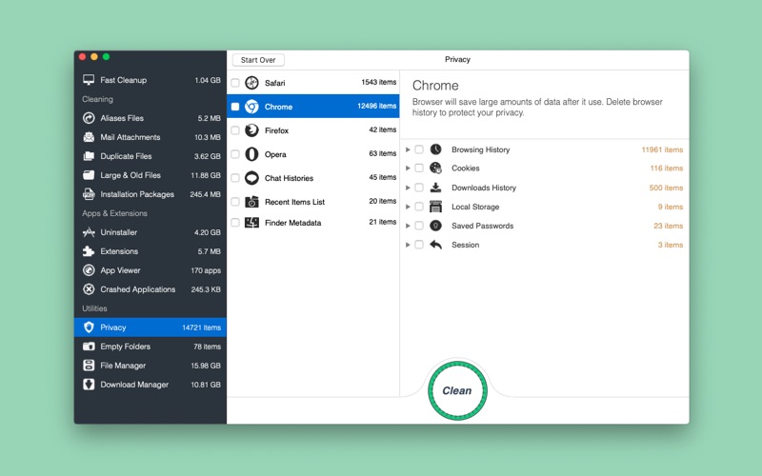
Task: Expand the Downloads History disclosure triangle
Action: pos(408,188)
